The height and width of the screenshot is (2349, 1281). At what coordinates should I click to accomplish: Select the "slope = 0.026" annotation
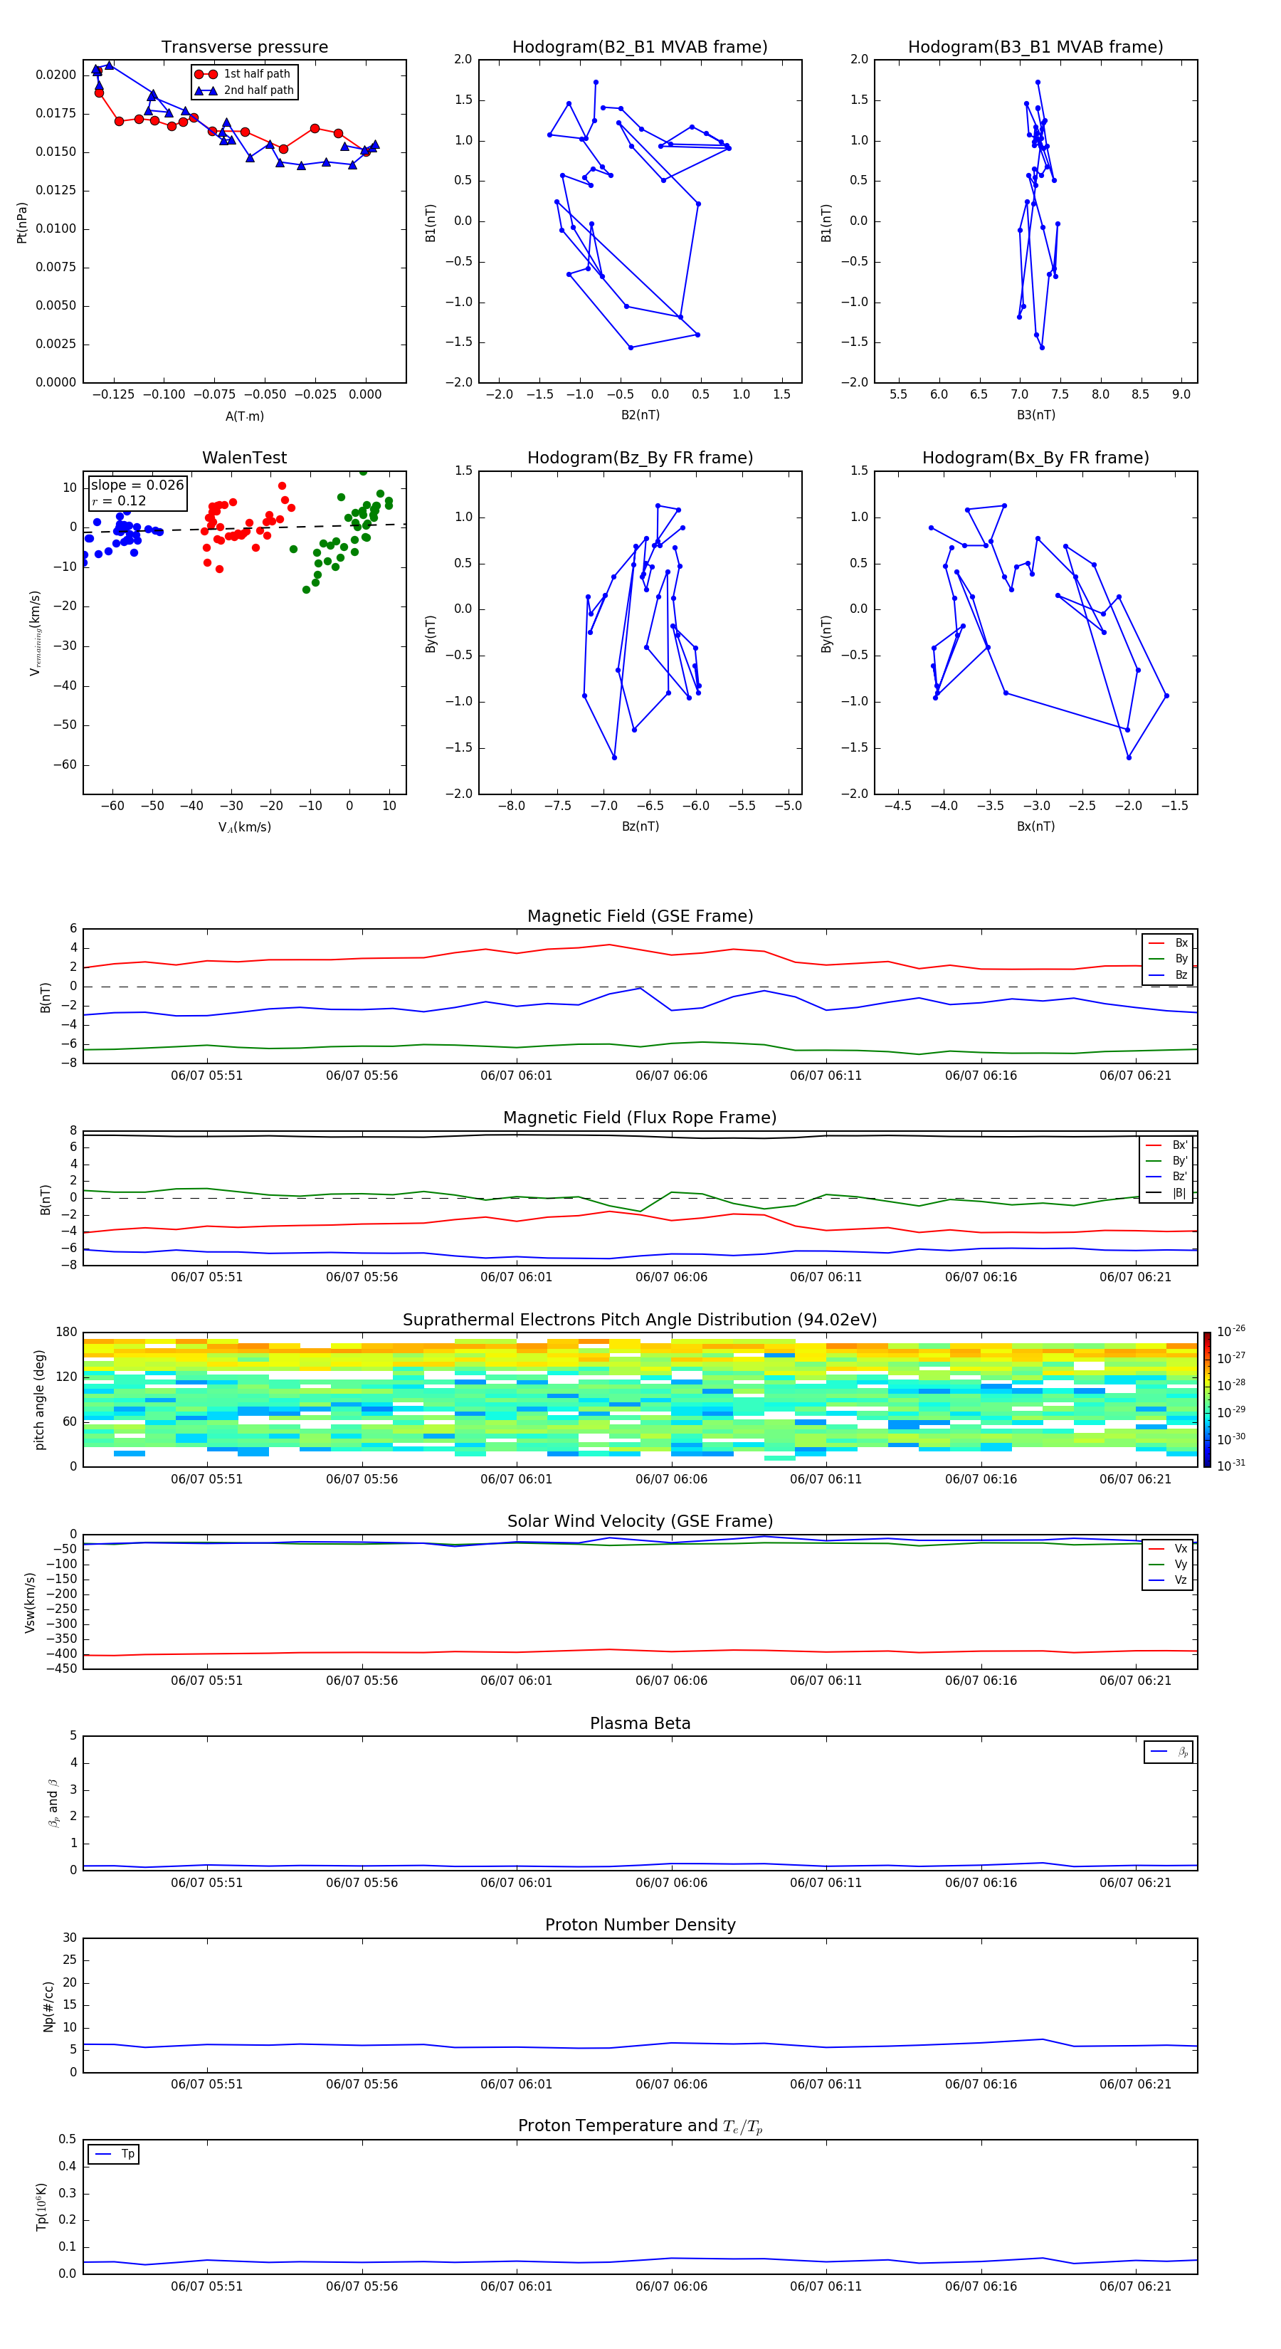click(137, 485)
